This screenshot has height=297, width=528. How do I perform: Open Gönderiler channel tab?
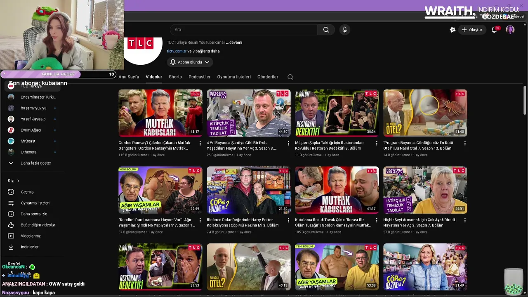pos(268,77)
